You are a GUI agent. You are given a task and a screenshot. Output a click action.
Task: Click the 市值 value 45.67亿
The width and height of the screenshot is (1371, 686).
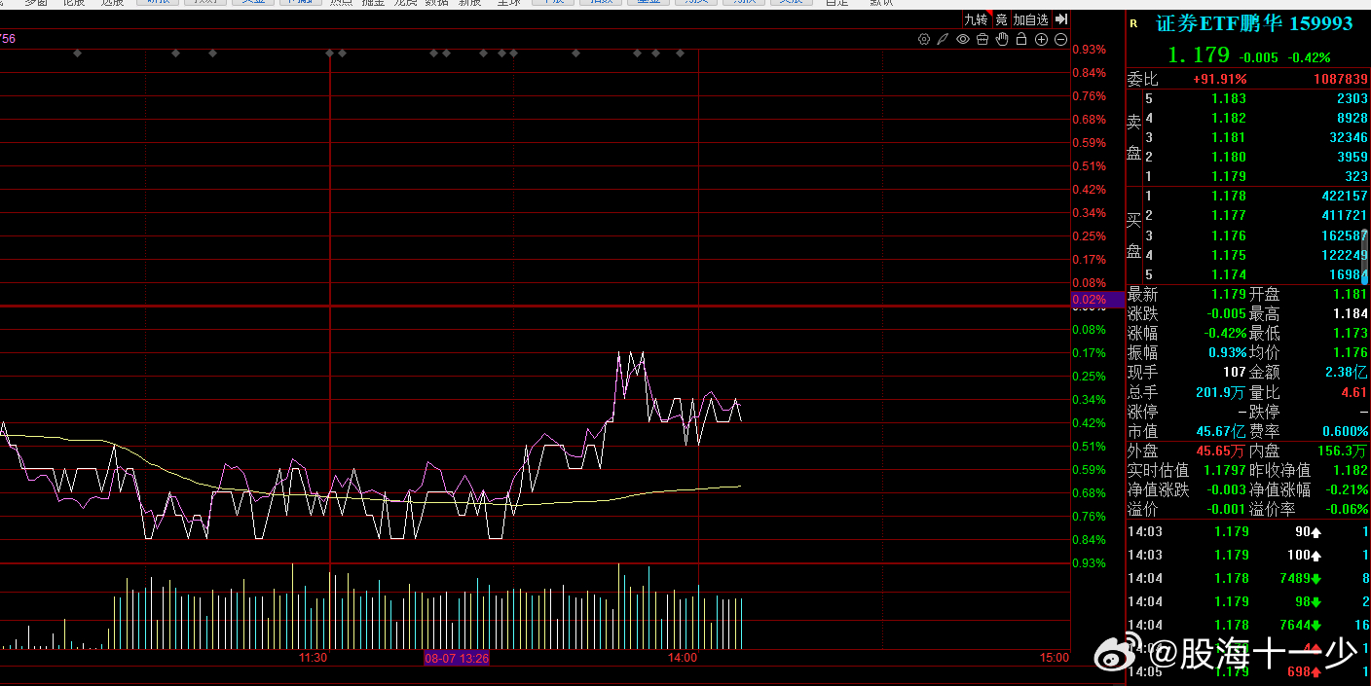(1221, 431)
